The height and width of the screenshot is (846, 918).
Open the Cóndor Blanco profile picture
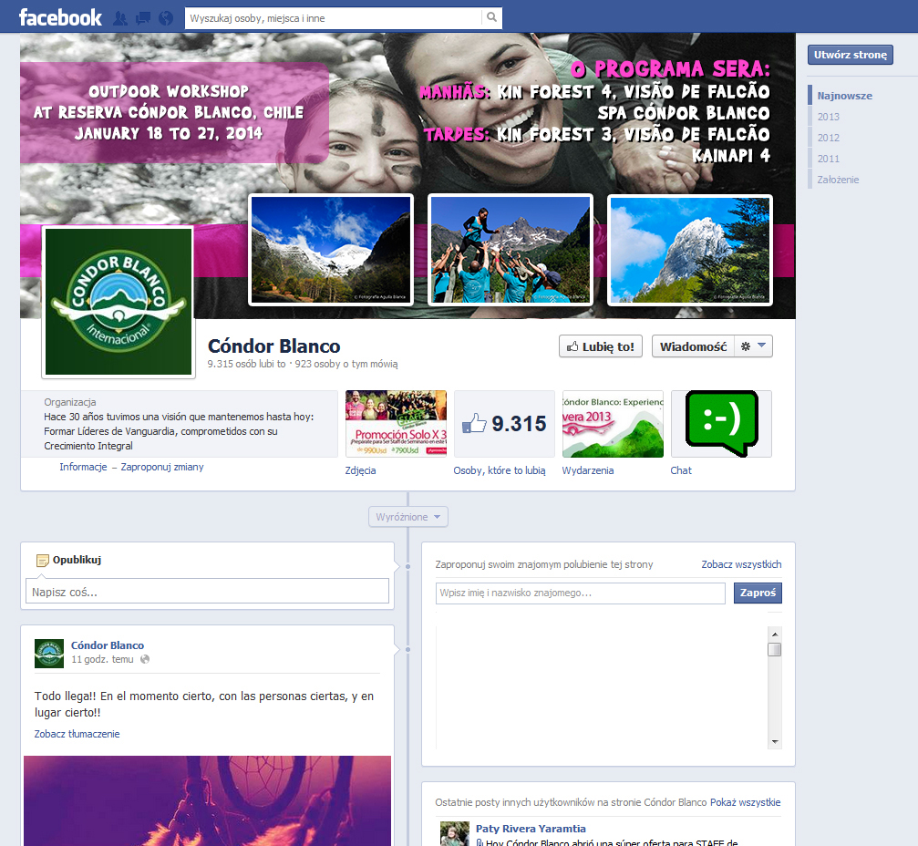pyautogui.click(x=119, y=302)
